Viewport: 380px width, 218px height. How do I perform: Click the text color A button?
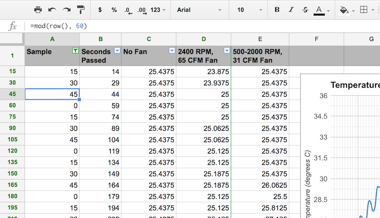pos(319,10)
